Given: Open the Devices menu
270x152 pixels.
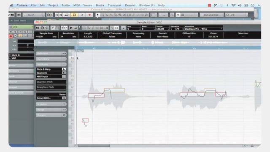Looking at the screenshot, I should [130, 5].
